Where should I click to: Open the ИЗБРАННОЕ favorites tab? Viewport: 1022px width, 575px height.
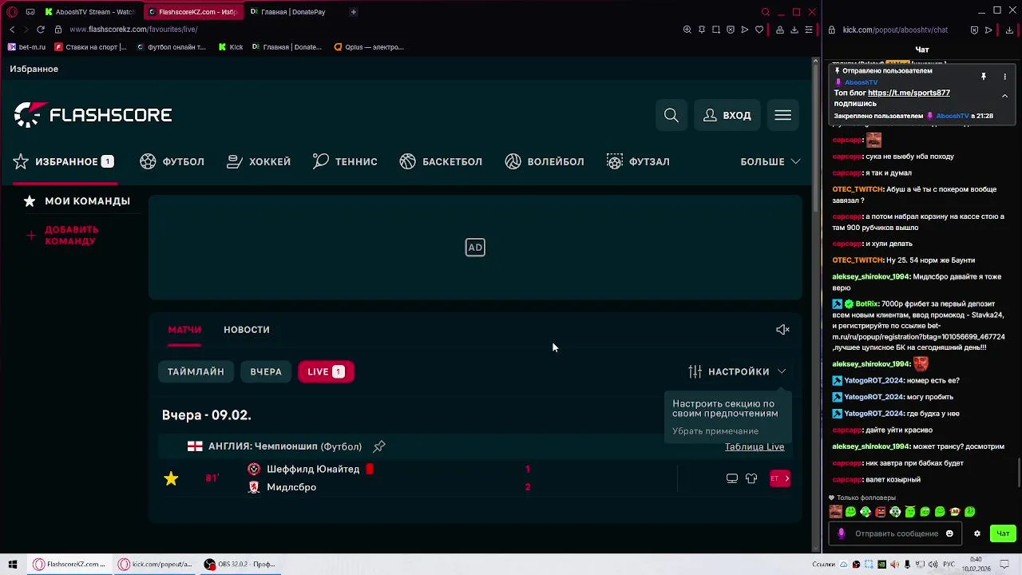64,161
